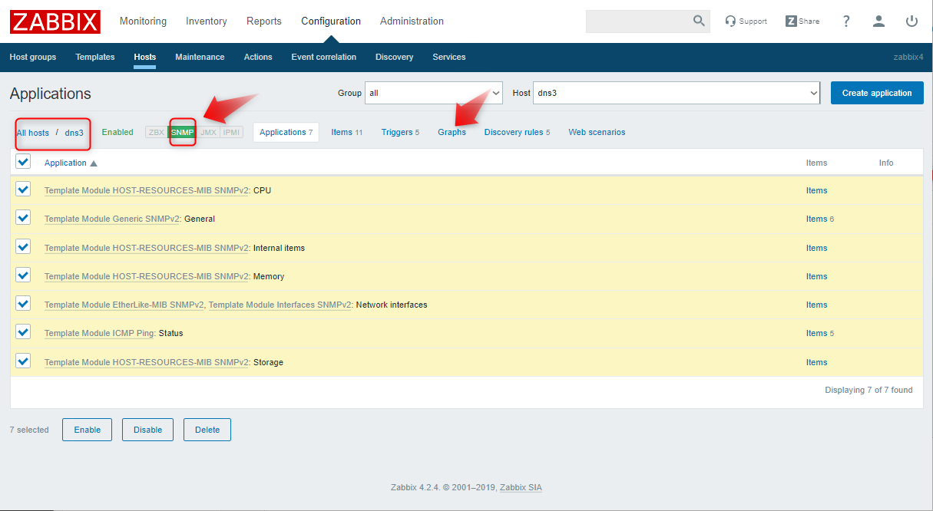Screen dimensions: 933x511
Task: Switch to the Web scenarios tab
Action: [597, 132]
